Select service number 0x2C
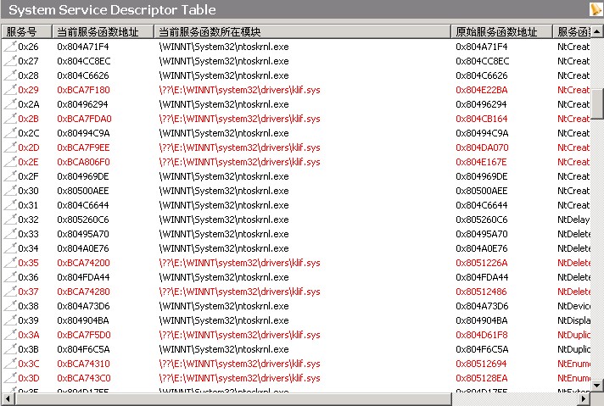Screen dimensions: 604x406 coord(29,133)
